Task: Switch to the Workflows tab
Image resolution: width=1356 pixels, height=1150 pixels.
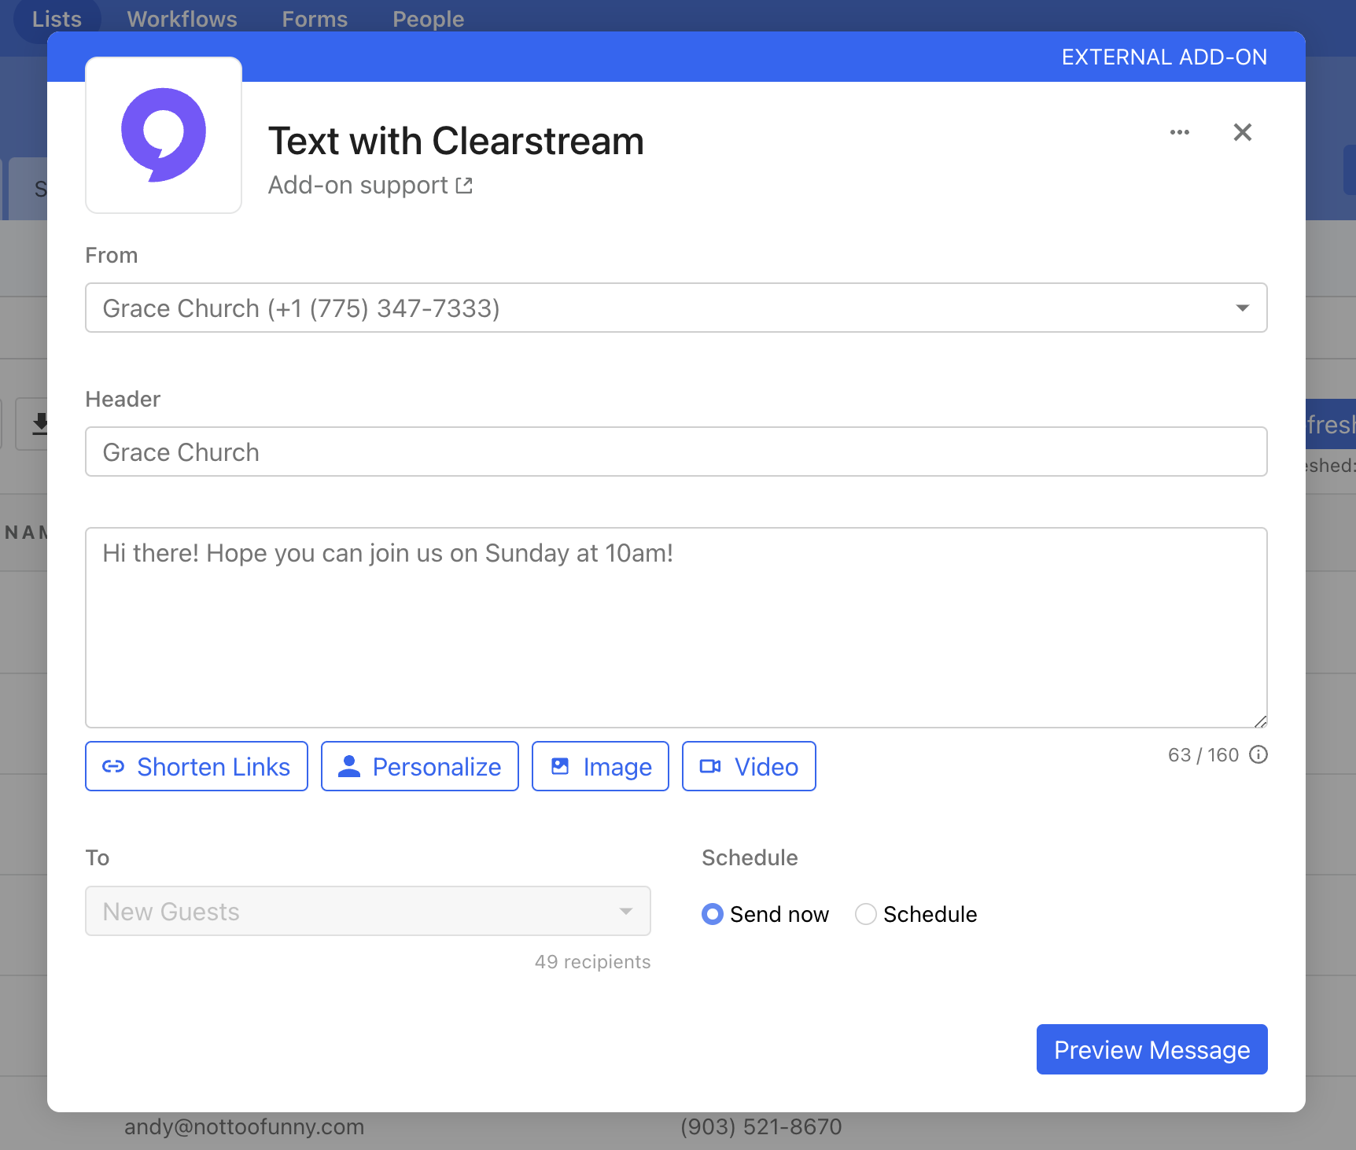Action: pyautogui.click(x=182, y=19)
